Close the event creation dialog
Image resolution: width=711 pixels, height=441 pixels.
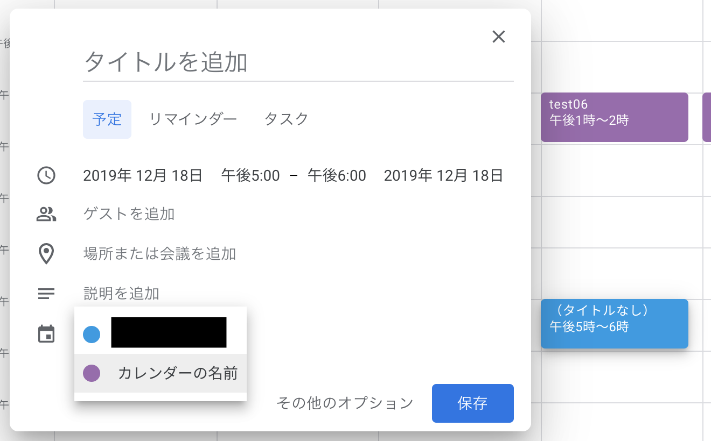coord(499,37)
